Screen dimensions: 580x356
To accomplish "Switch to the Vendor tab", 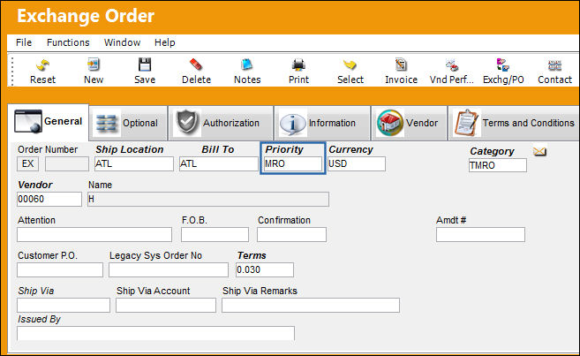I will pos(409,123).
